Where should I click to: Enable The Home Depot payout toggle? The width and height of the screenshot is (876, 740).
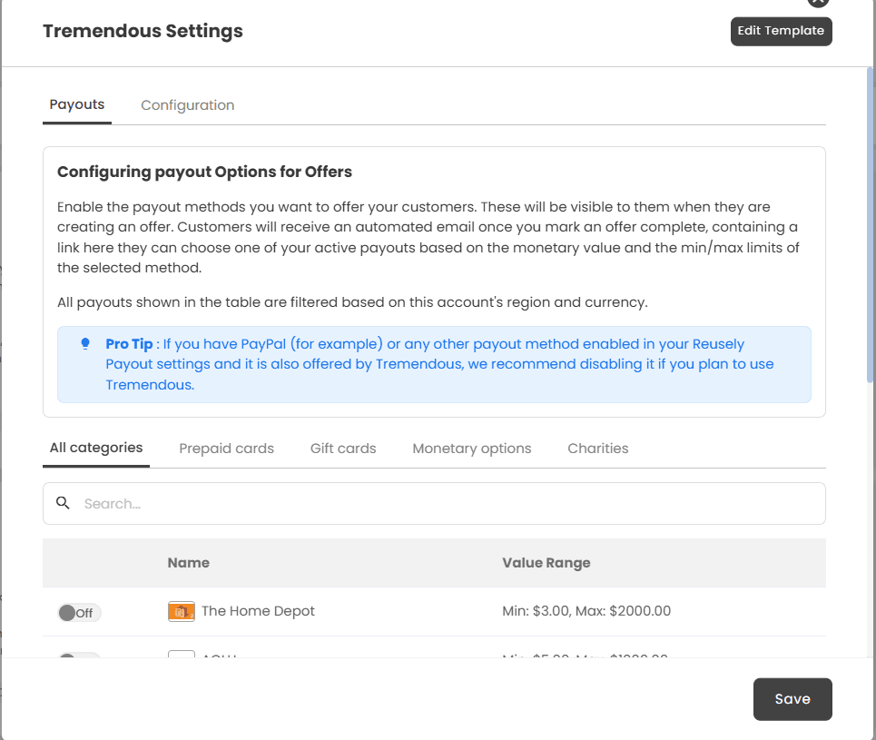(79, 613)
